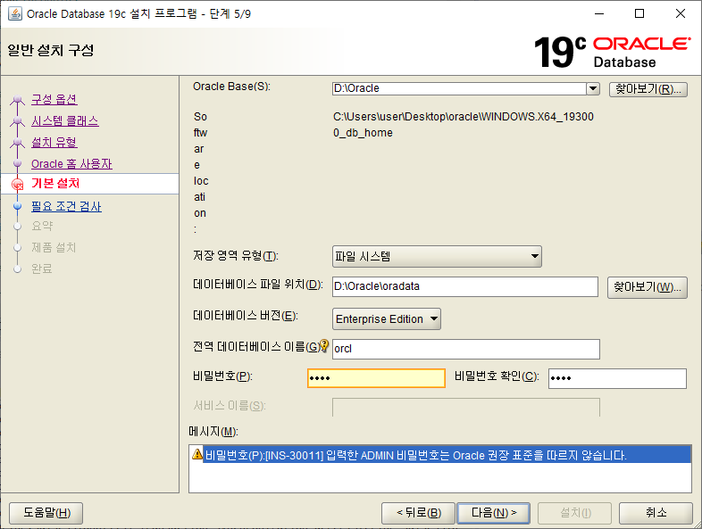Maximize the installer window
Screen dimensions: 702x529
[639, 14]
